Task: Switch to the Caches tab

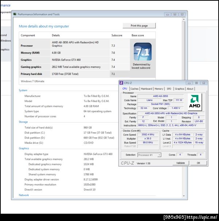Action: [134, 89]
